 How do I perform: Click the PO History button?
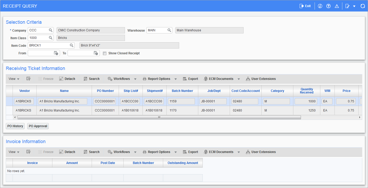15,126
